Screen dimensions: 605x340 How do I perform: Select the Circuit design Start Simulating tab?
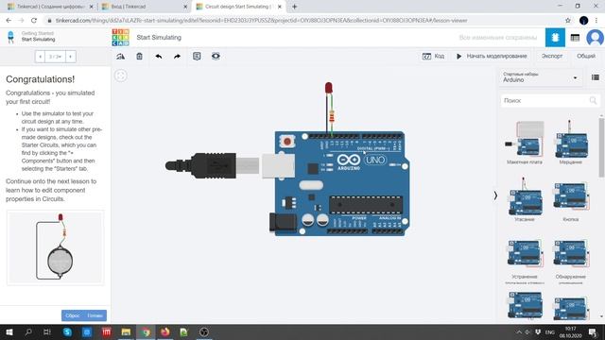click(238, 7)
